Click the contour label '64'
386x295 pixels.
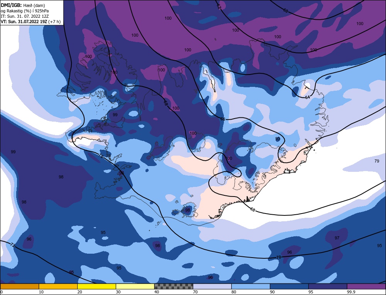pos(308,97)
